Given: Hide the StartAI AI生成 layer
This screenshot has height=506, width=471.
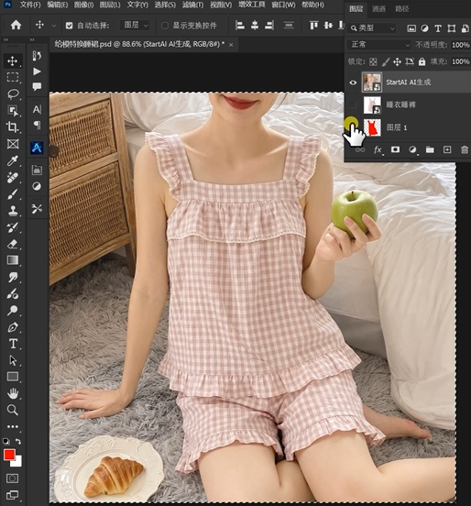Looking at the screenshot, I should 353,82.
